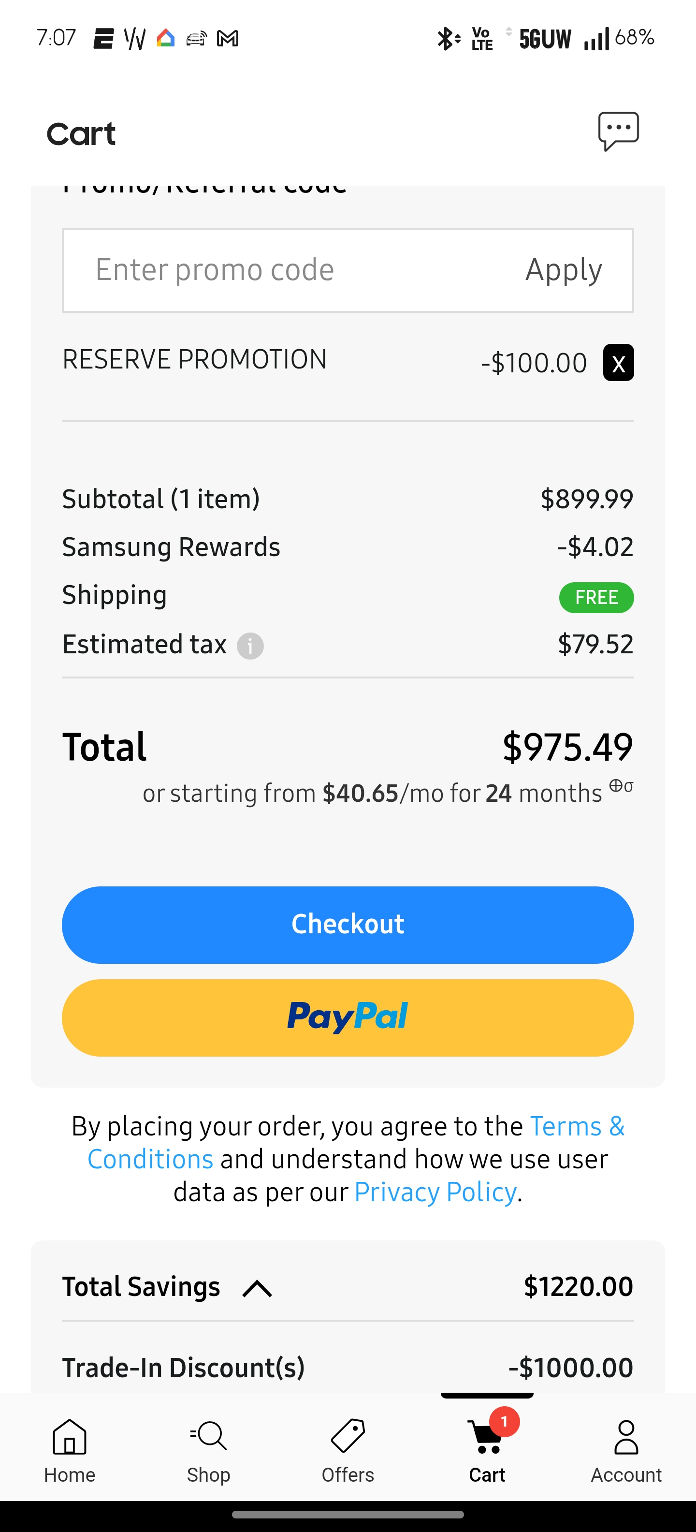Pay with the PayPal button
This screenshot has width=696, height=1532.
(x=348, y=1017)
